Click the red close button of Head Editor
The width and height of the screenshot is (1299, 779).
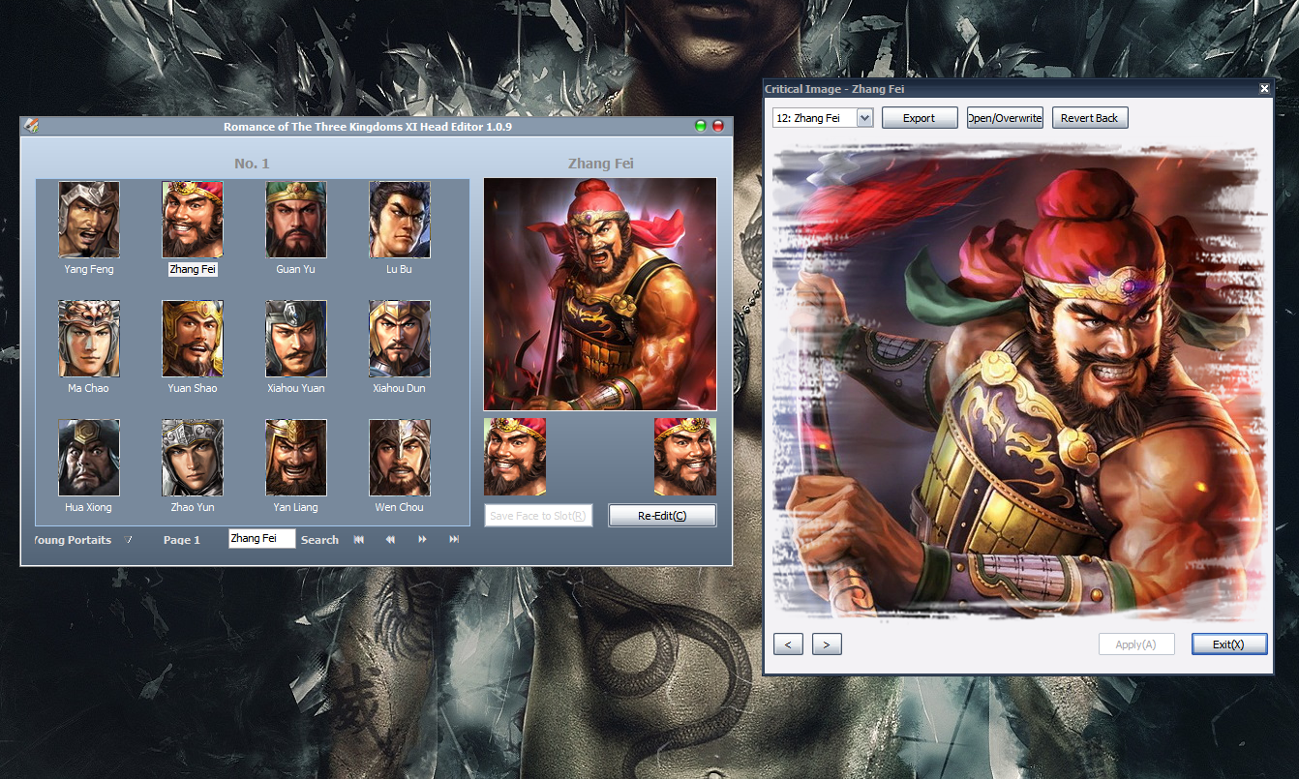[718, 126]
